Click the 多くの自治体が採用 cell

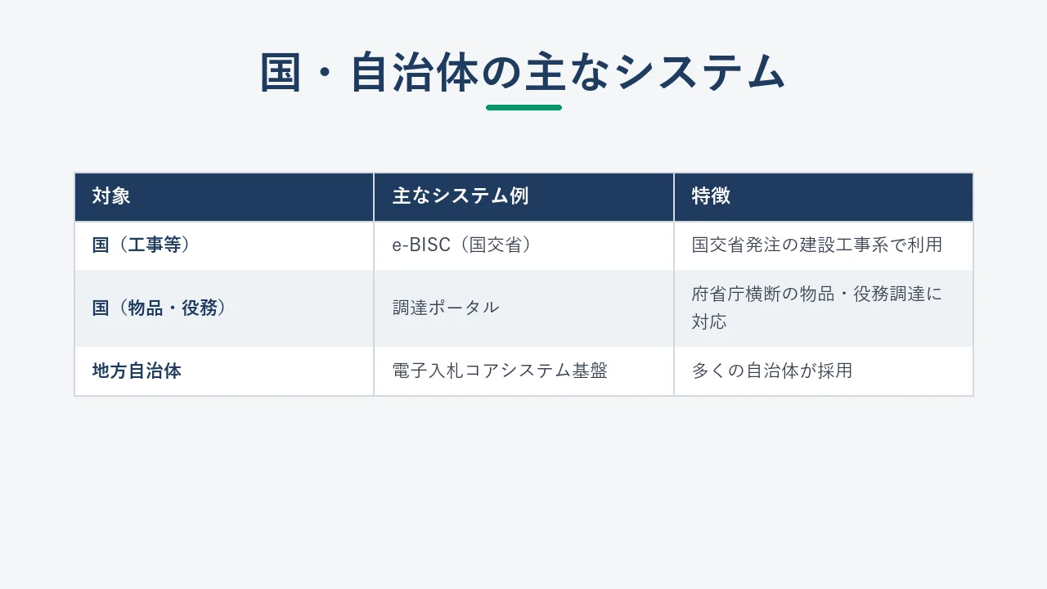(824, 371)
